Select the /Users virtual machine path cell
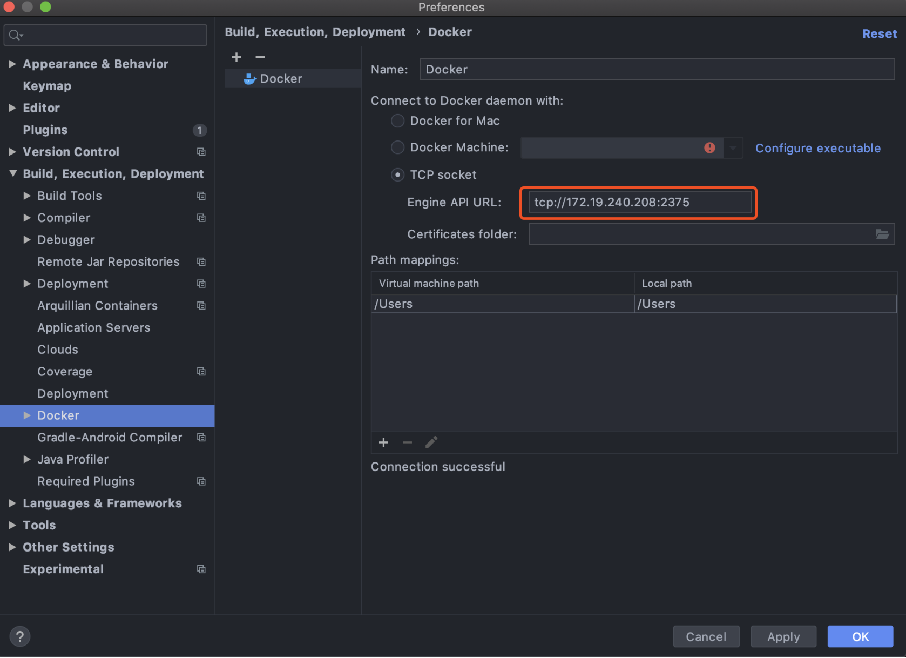The width and height of the screenshot is (906, 658). coord(502,304)
